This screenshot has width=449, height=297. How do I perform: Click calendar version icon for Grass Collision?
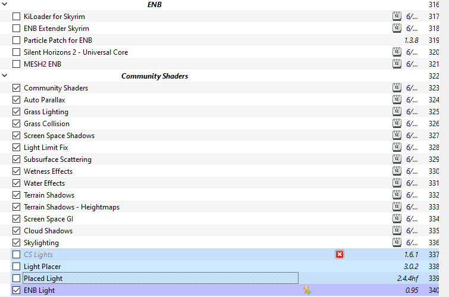pyautogui.click(x=397, y=123)
